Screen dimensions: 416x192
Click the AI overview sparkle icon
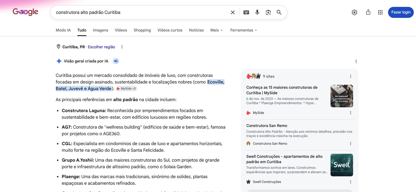click(59, 61)
